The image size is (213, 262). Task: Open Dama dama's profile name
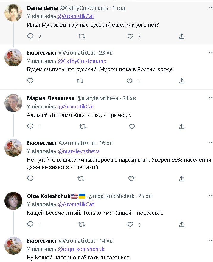pos(38,8)
